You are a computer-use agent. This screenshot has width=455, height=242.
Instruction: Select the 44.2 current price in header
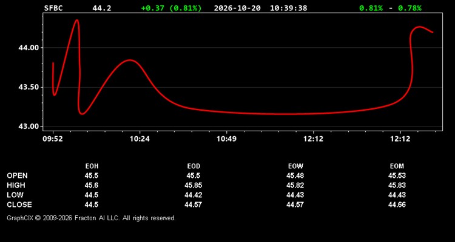[101, 8]
